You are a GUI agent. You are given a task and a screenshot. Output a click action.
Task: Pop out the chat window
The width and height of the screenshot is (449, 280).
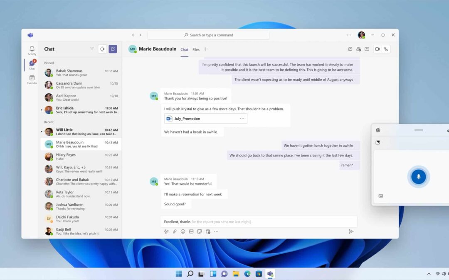click(x=350, y=49)
